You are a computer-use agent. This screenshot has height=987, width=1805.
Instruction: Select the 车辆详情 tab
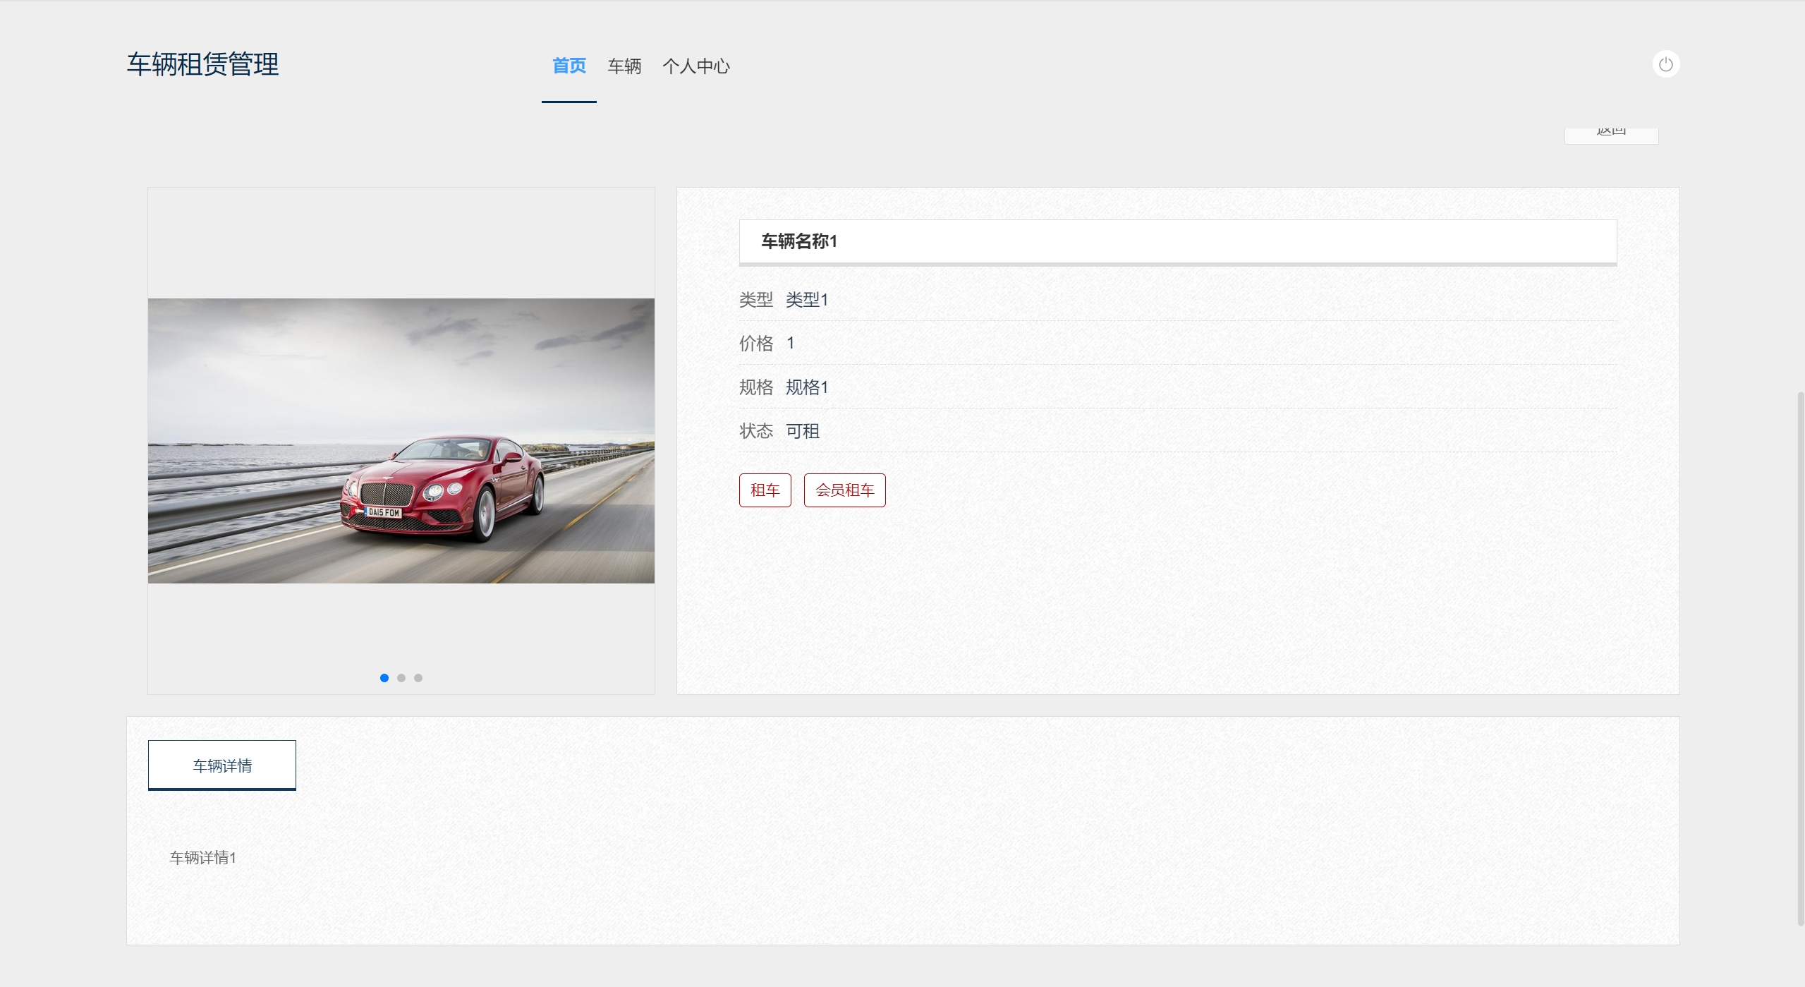(222, 765)
